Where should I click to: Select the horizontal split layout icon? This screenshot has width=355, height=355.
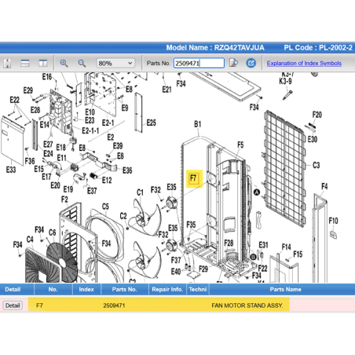(25, 63)
